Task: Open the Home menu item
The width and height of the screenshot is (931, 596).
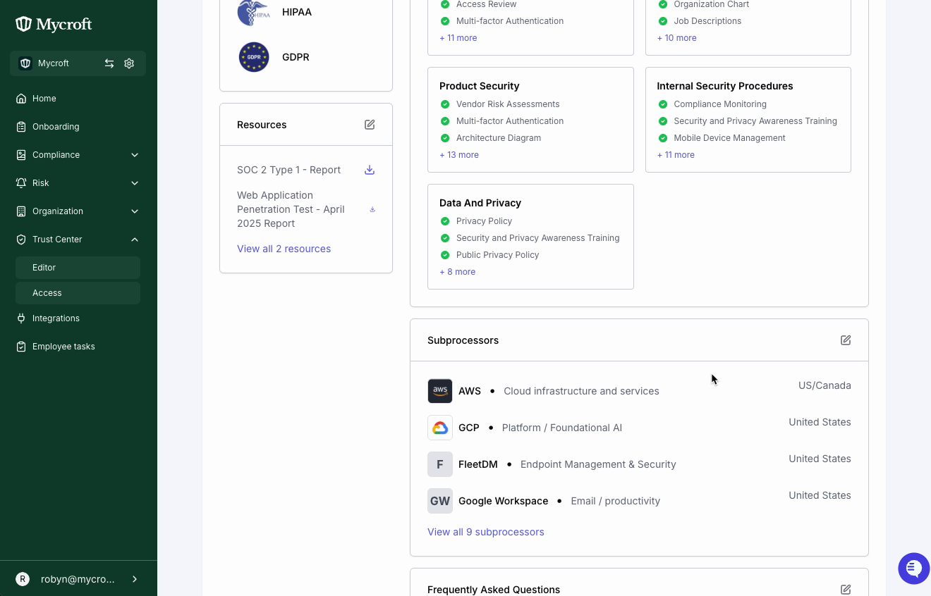Action: [x=78, y=99]
